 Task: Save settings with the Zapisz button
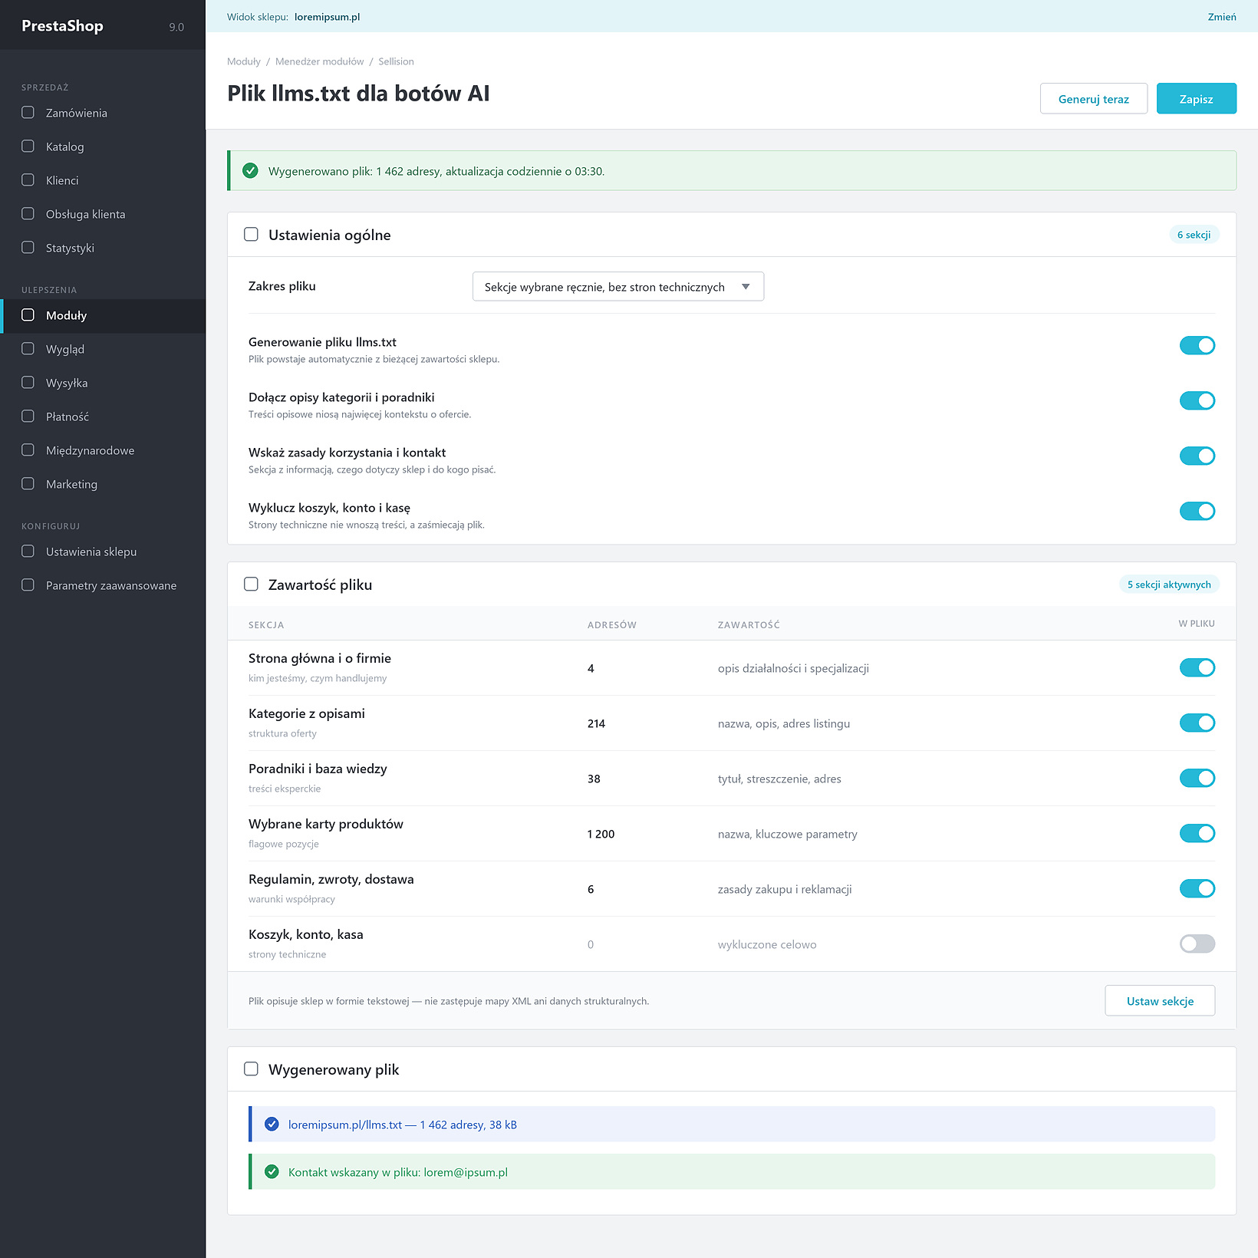(x=1196, y=99)
